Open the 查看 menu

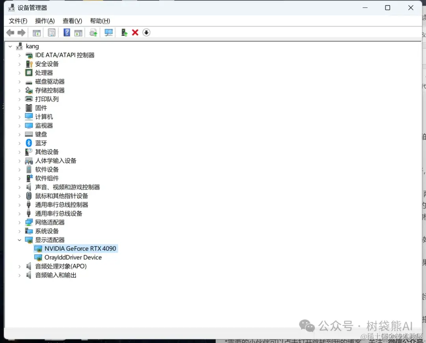(x=71, y=20)
